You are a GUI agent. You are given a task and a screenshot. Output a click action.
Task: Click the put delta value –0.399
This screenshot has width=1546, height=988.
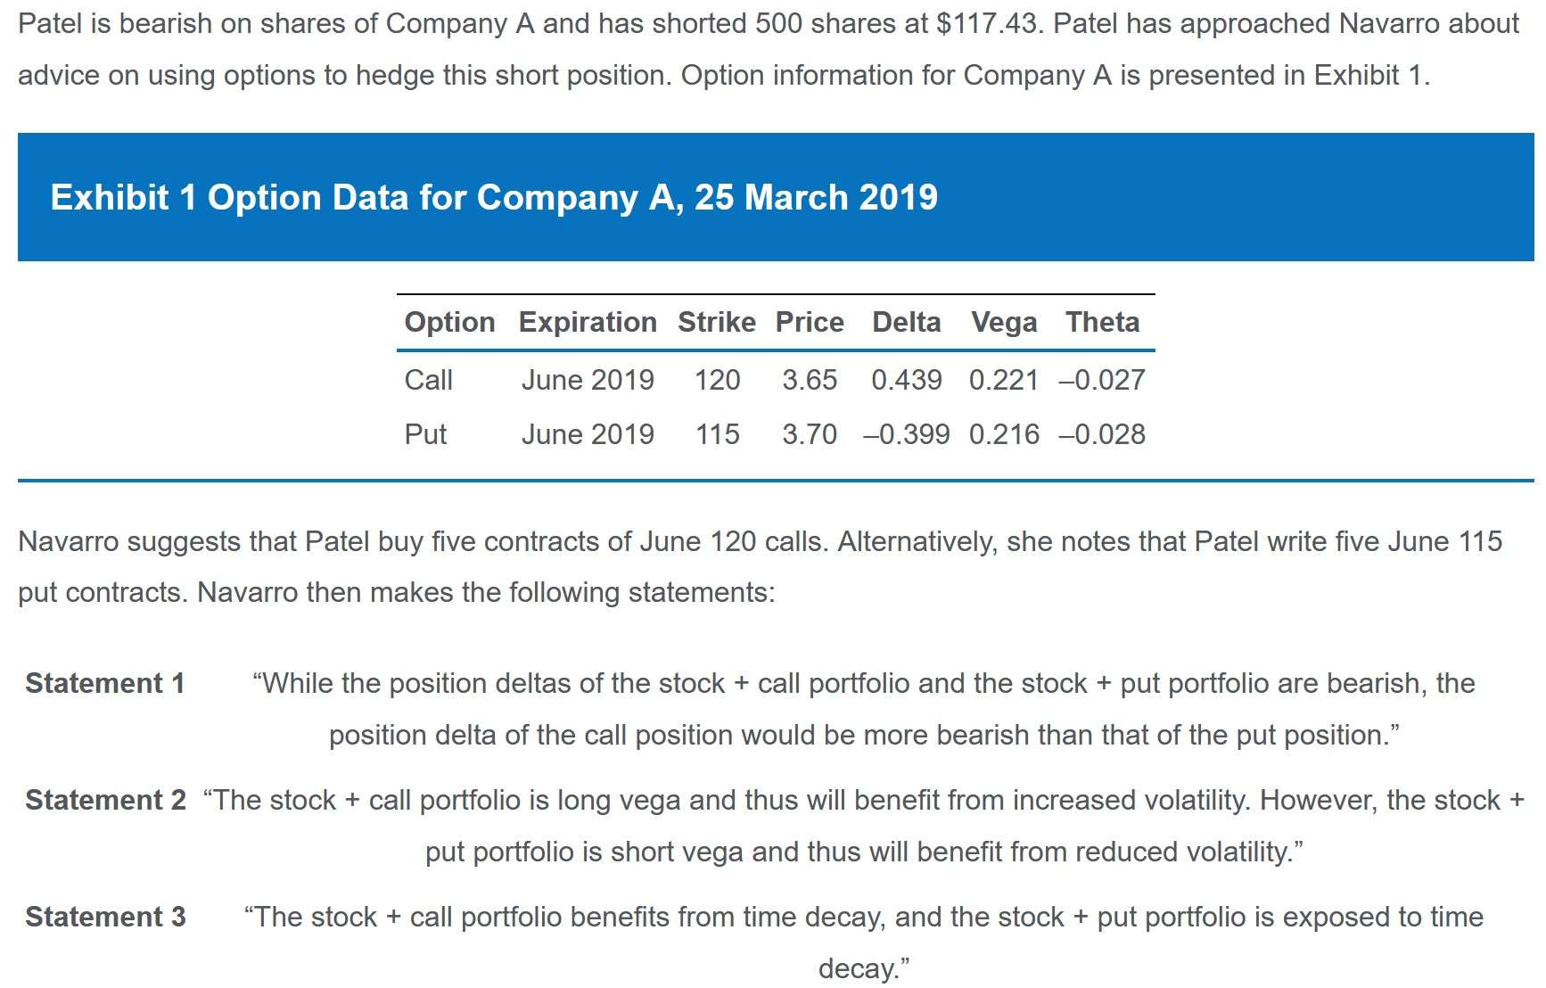click(x=906, y=434)
